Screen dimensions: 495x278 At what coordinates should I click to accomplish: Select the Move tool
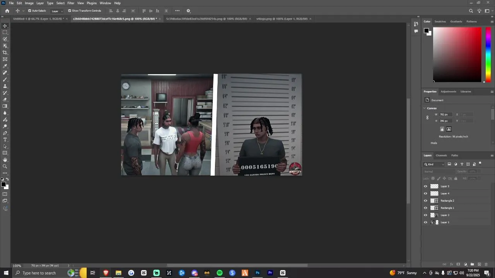pyautogui.click(x=5, y=26)
